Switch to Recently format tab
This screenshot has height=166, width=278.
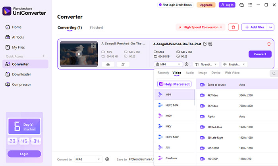pos(163,73)
